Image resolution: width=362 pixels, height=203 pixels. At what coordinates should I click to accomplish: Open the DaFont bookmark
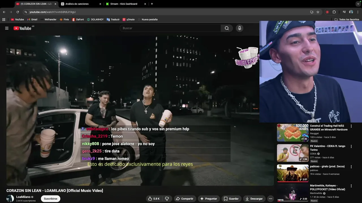pos(78,19)
